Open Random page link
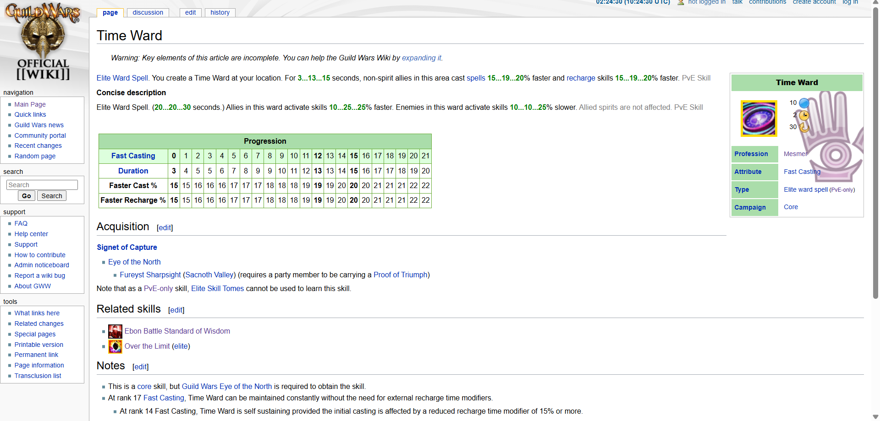 [x=35, y=156]
